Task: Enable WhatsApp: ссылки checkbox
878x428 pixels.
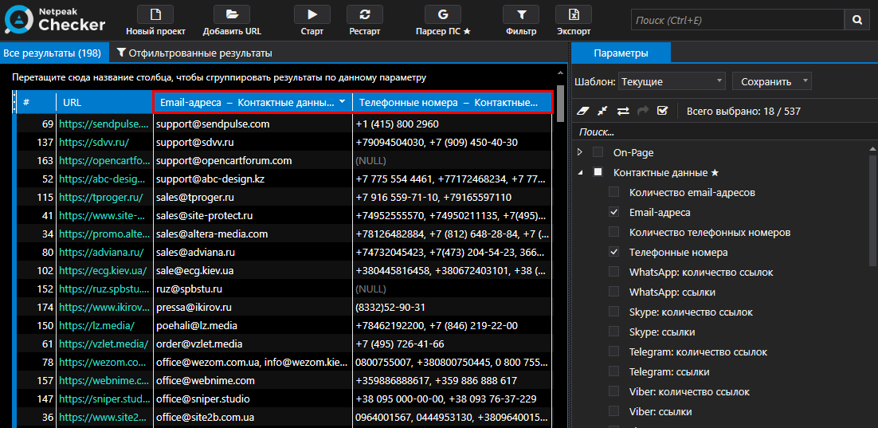Action: (614, 292)
